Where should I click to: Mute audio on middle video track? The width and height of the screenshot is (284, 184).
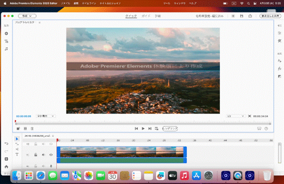(43, 155)
